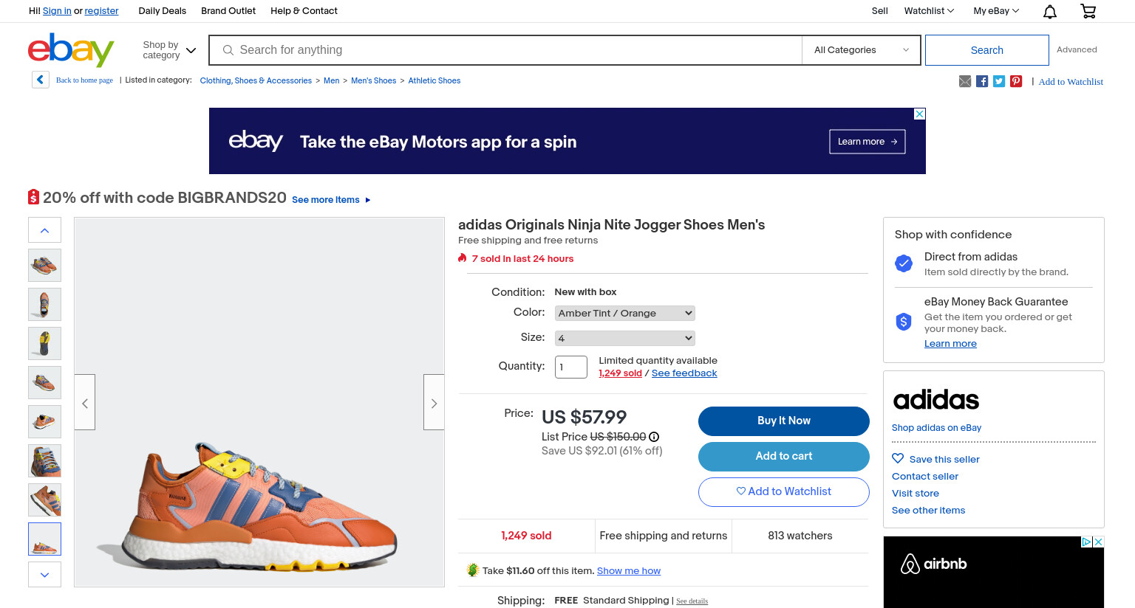Expand the Watchlist dropdown
Screen dimensions: 1135x608
pos(929,11)
